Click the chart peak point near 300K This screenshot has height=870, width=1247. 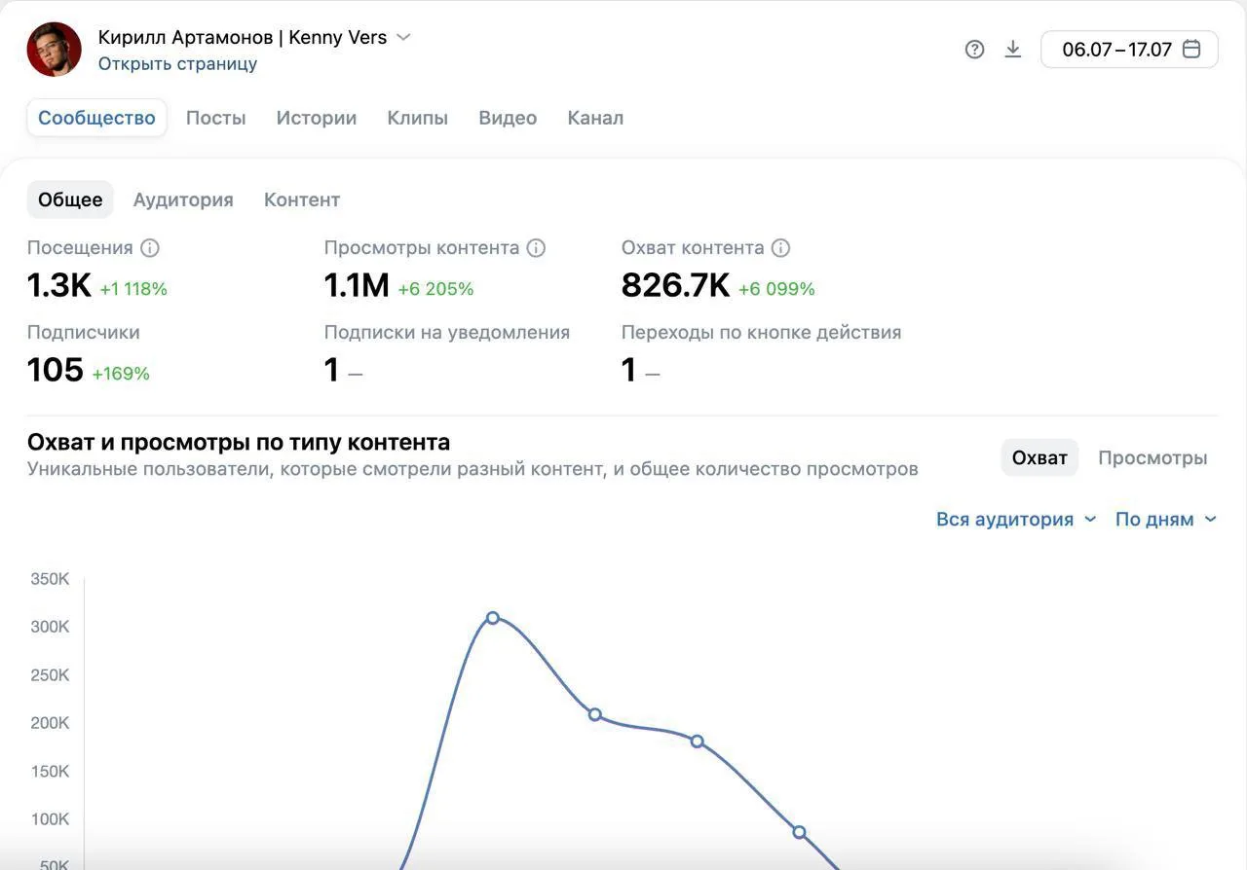click(493, 618)
